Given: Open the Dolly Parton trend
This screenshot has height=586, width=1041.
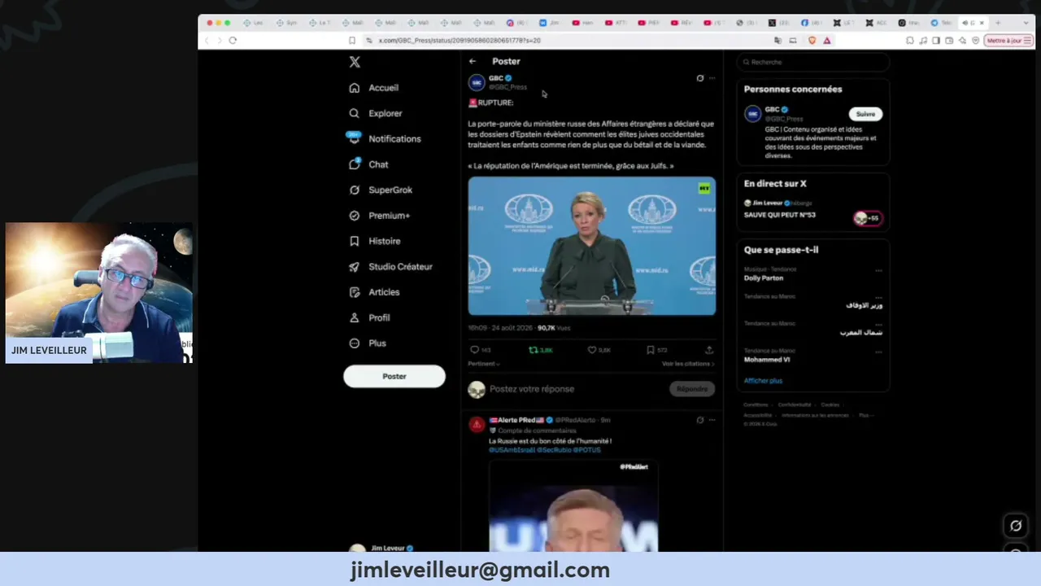Looking at the screenshot, I should point(764,278).
